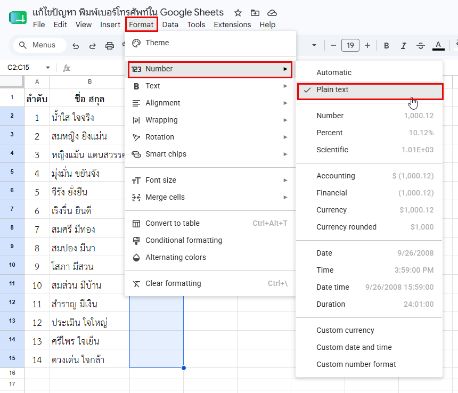Open the font dropdown arrow in toolbar
The width and height of the screenshot is (458, 393).
coord(314,45)
